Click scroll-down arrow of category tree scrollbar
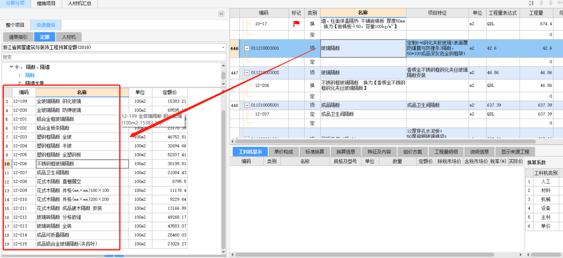 pos(223,84)
